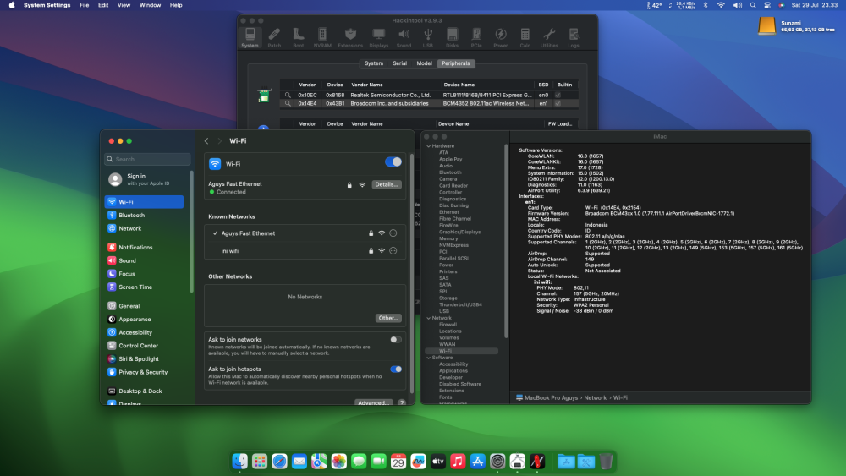Open the USB section in Hackintool

[428, 38]
